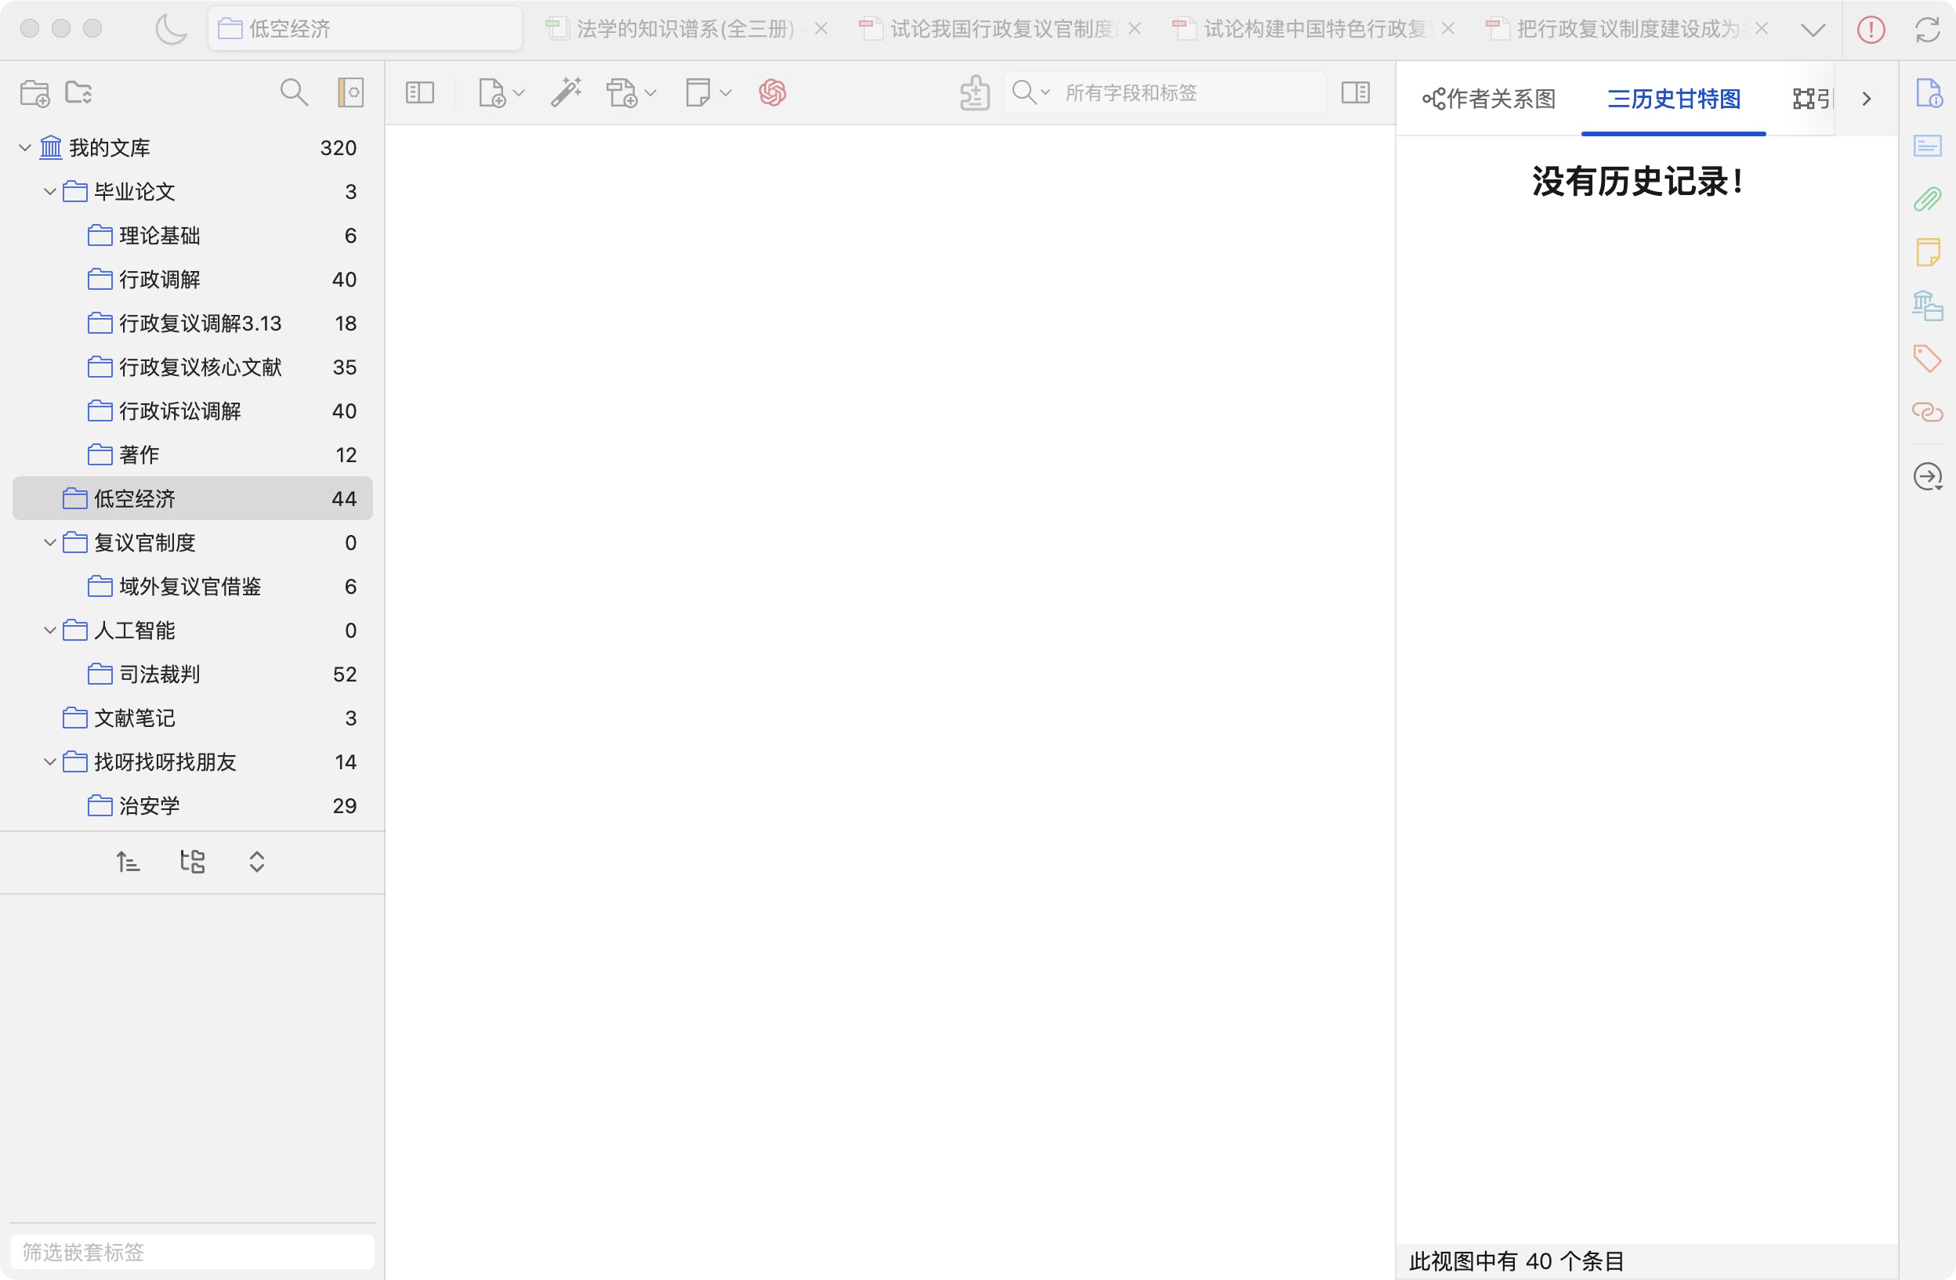Select the 行政复议核心文献 collection
1956x1280 pixels.
[x=192, y=367]
